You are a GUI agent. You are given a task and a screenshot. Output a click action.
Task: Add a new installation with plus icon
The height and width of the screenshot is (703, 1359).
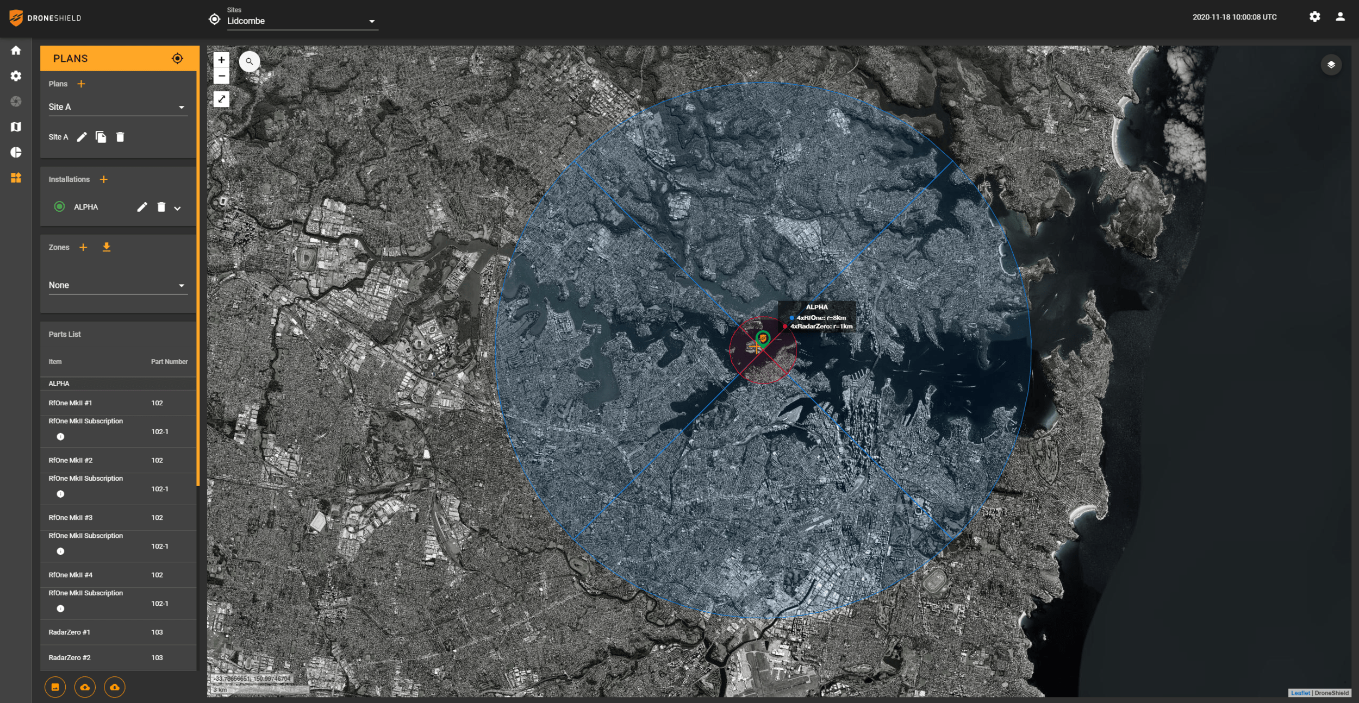click(x=104, y=179)
